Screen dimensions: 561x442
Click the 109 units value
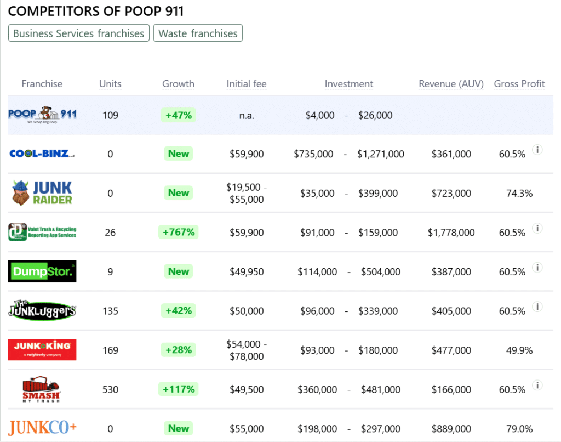pyautogui.click(x=110, y=115)
